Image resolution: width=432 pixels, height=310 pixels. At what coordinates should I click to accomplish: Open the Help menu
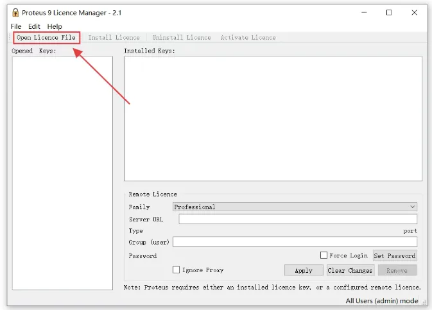point(55,26)
